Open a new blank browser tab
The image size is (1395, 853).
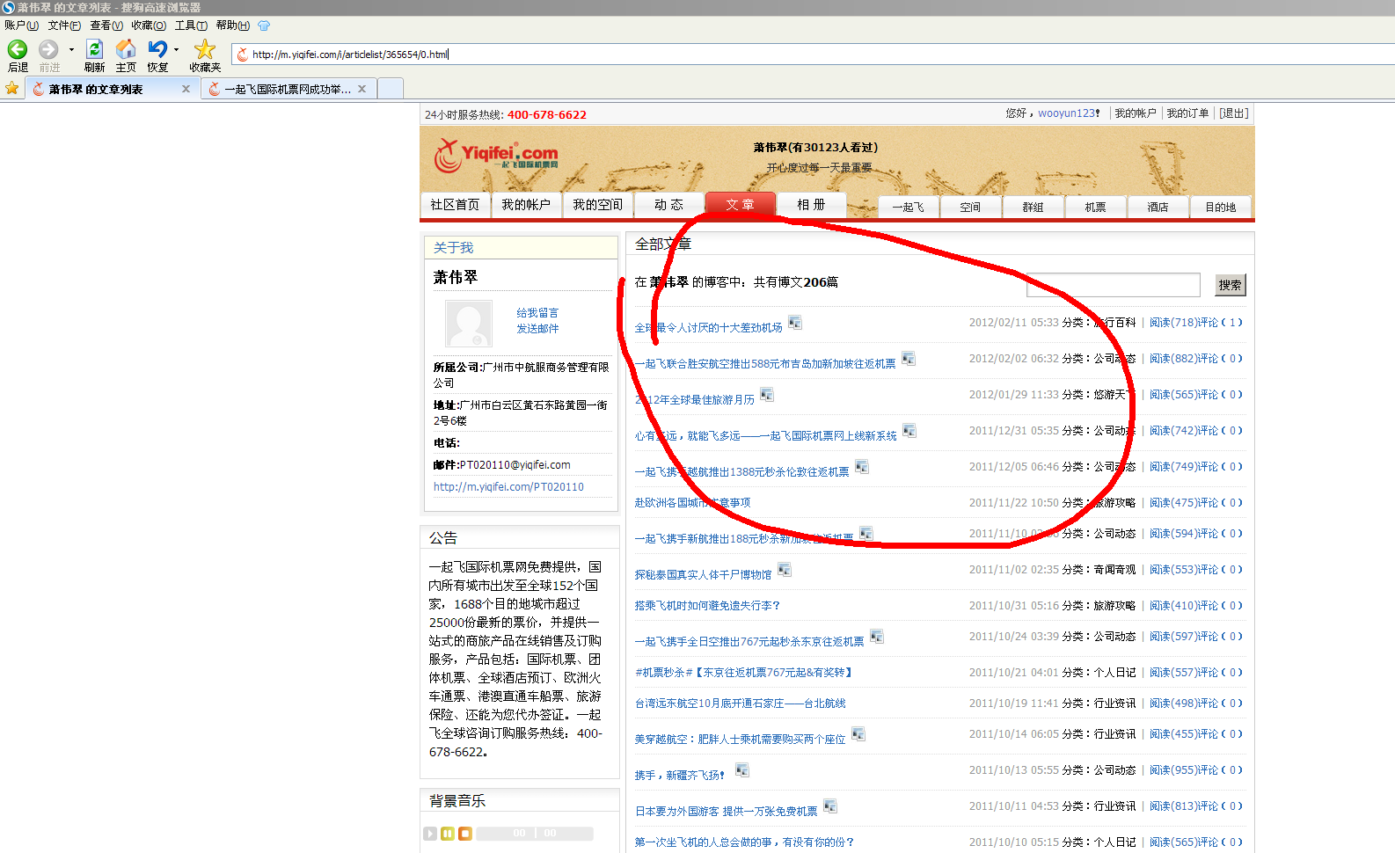point(391,89)
